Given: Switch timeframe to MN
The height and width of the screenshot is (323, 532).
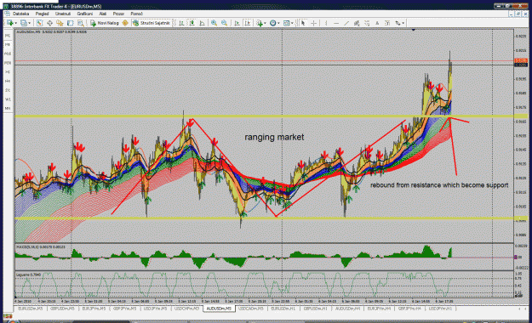Looking at the screenshot, I should (x=8, y=109).
